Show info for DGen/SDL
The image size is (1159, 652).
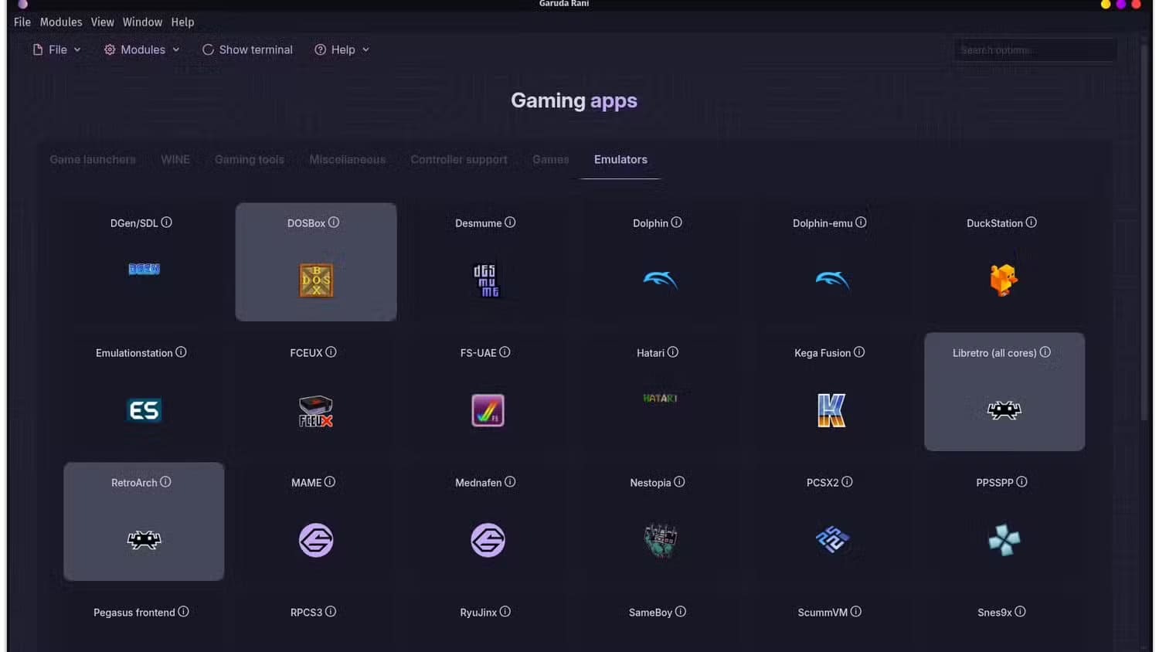point(166,222)
